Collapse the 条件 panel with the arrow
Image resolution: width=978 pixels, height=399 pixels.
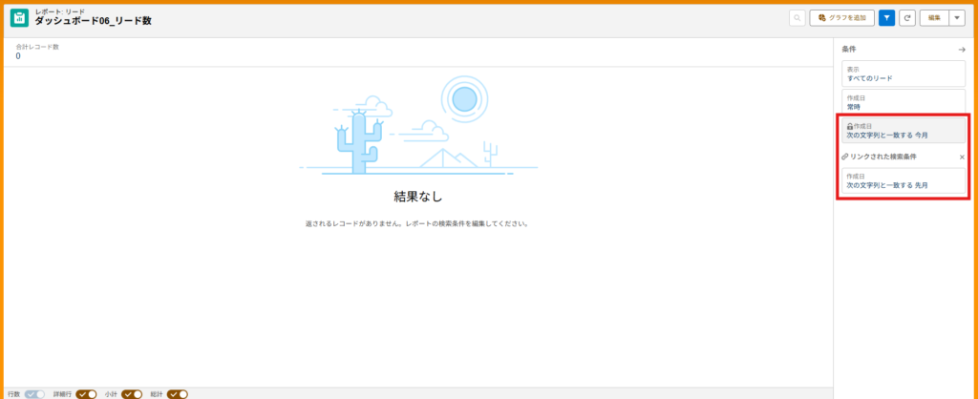coord(962,49)
